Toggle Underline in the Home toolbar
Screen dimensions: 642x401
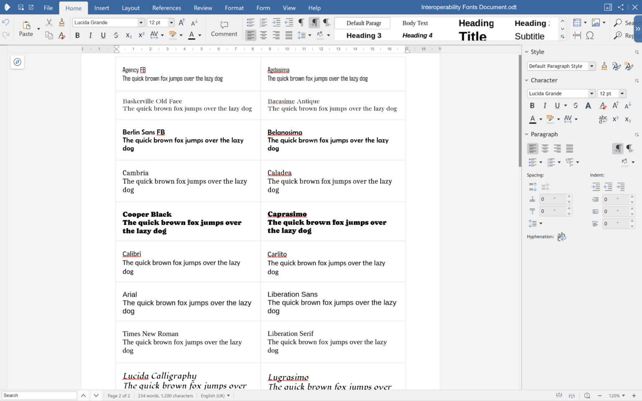[103, 36]
